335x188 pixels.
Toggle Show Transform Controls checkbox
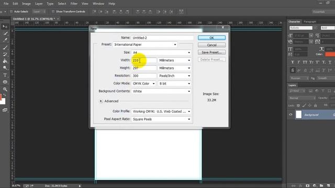pos(53,11)
